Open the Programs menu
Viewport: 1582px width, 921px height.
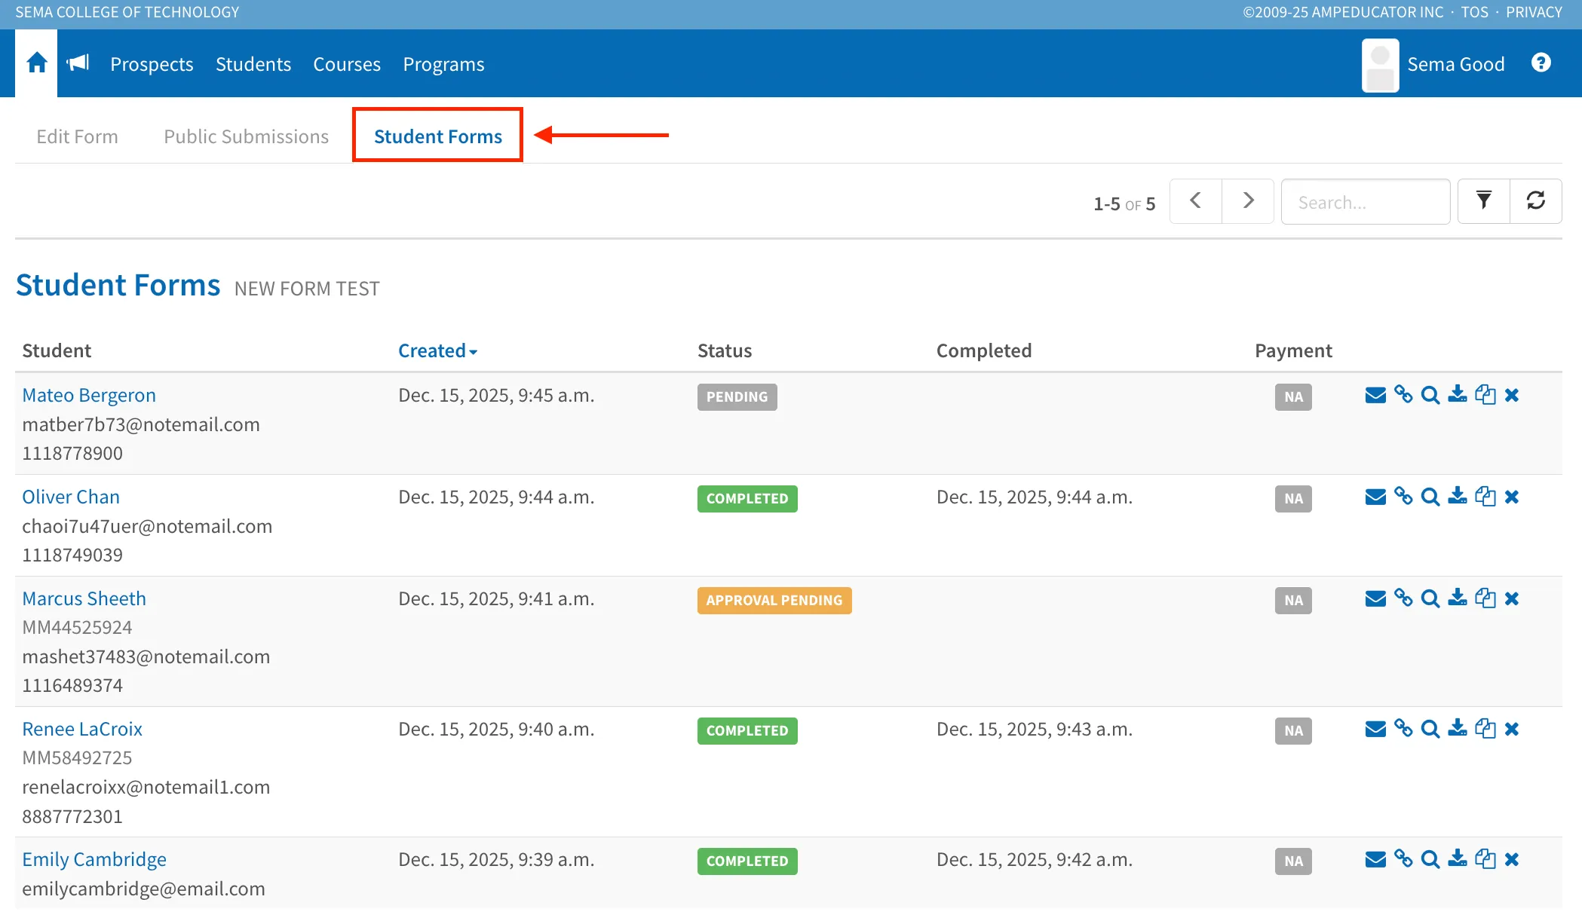pyautogui.click(x=443, y=64)
